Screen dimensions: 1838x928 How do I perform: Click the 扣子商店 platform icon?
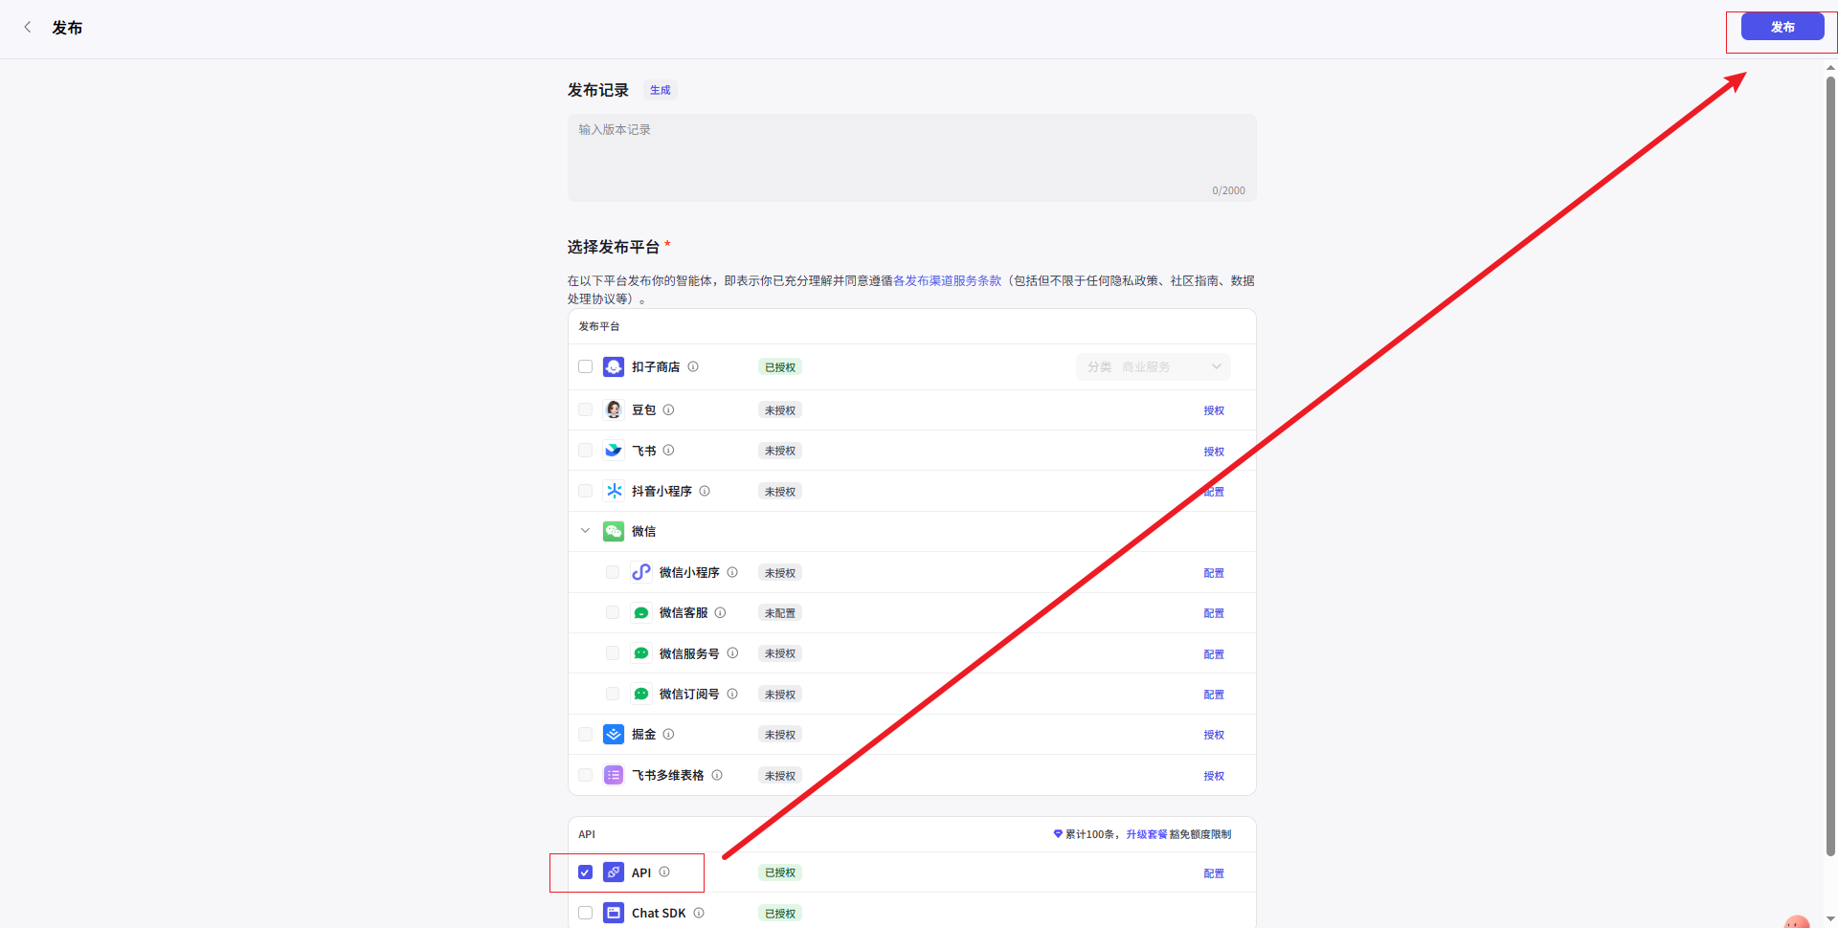[x=614, y=367]
